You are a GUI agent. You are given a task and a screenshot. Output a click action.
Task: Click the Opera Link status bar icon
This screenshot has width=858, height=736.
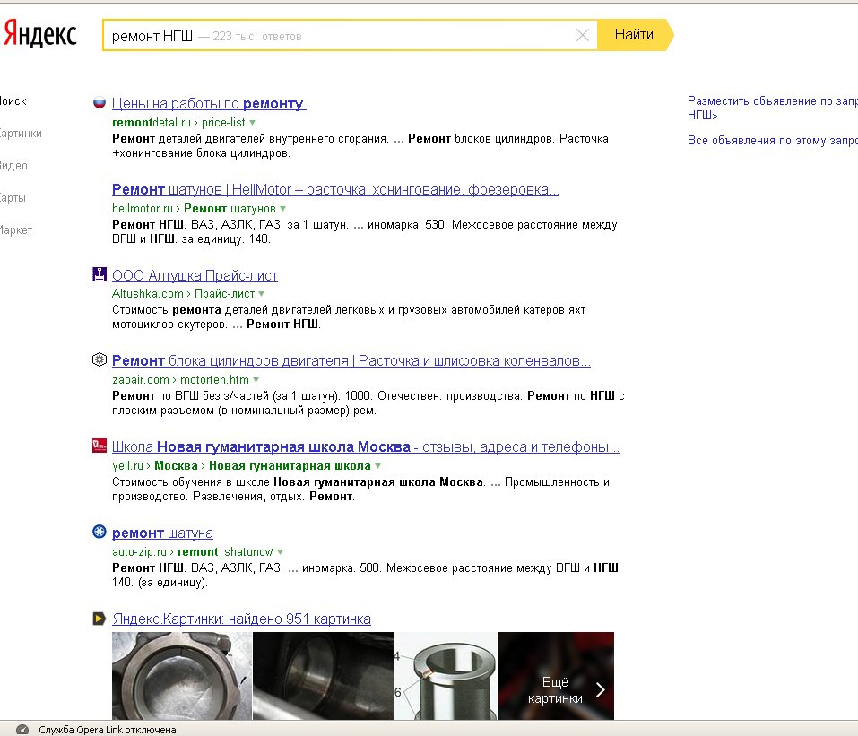(x=22, y=730)
